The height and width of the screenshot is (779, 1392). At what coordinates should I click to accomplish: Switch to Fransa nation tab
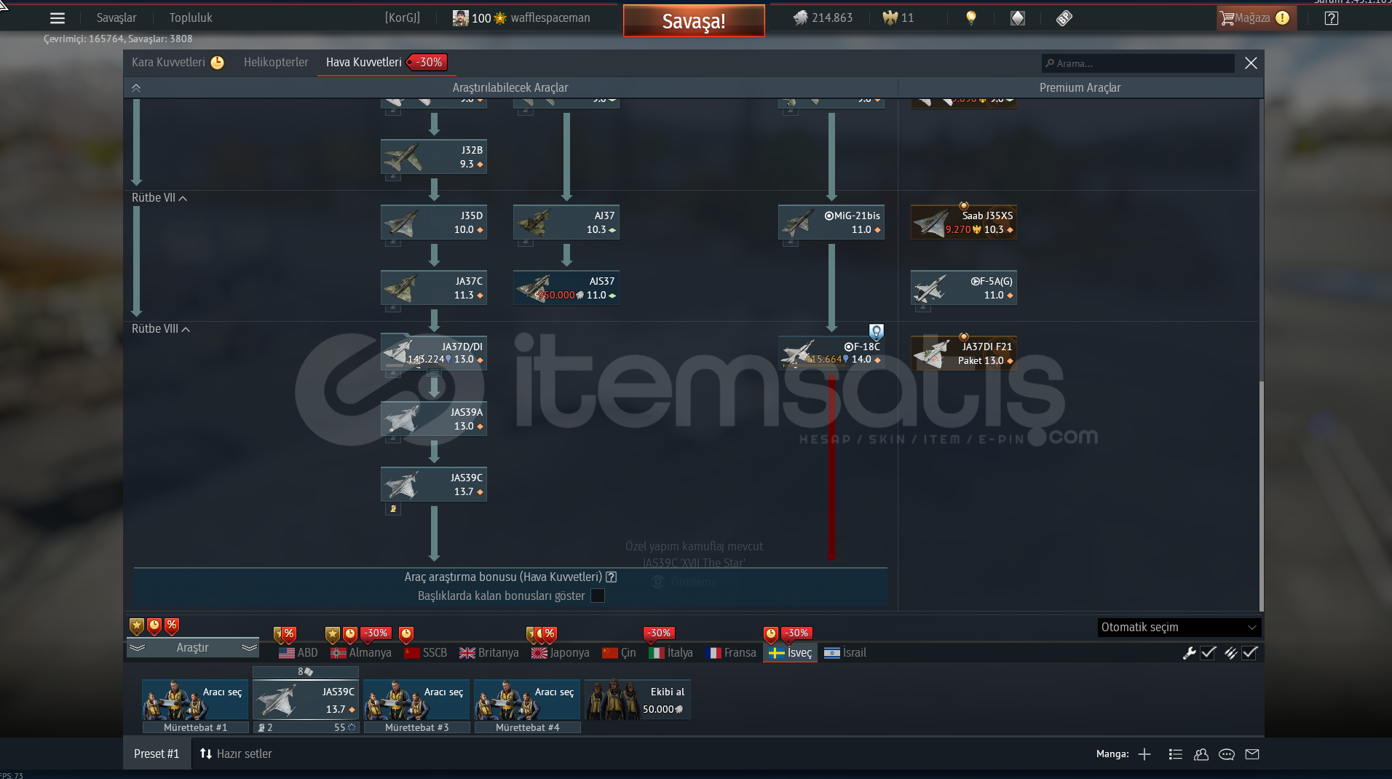(732, 653)
